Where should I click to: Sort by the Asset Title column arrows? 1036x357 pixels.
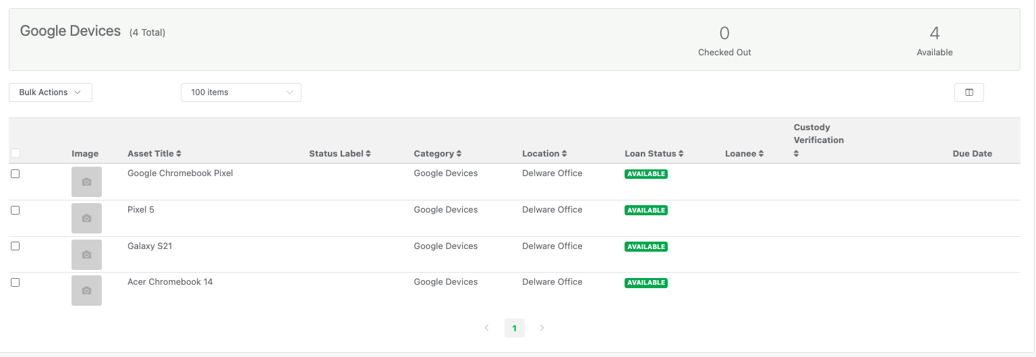click(x=179, y=154)
